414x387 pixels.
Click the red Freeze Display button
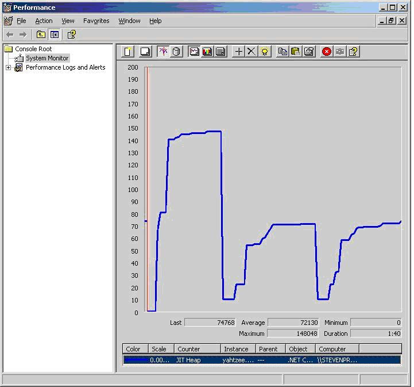pos(327,51)
